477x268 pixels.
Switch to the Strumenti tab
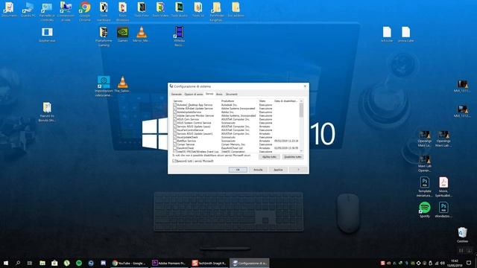232,95
